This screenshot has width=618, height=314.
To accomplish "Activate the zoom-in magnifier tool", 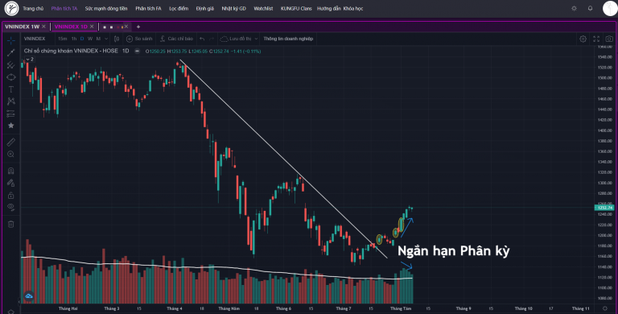I will tap(10, 155).
